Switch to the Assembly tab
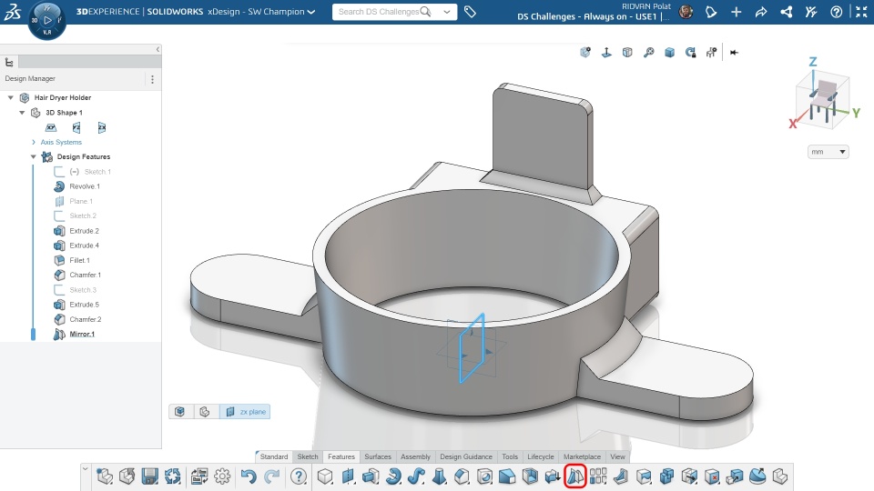The height and width of the screenshot is (491, 874). [415, 456]
